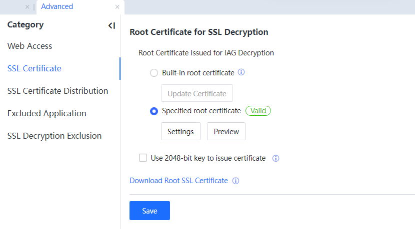Navigate to SSL Decryption Exclusion
The width and height of the screenshot is (415, 229).
tap(54, 136)
